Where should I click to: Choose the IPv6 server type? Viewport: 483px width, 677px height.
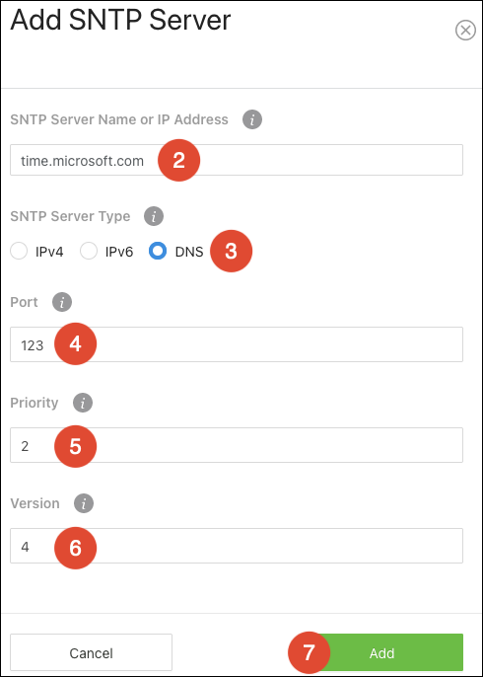89,251
